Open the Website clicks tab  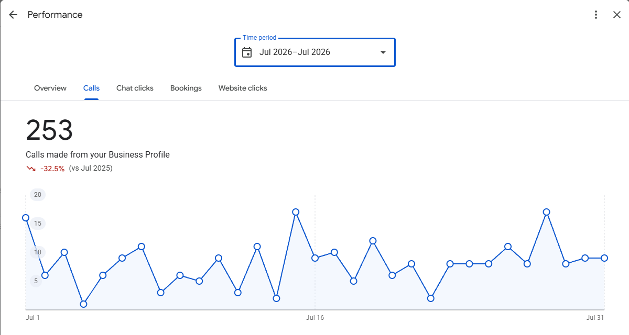click(x=243, y=88)
